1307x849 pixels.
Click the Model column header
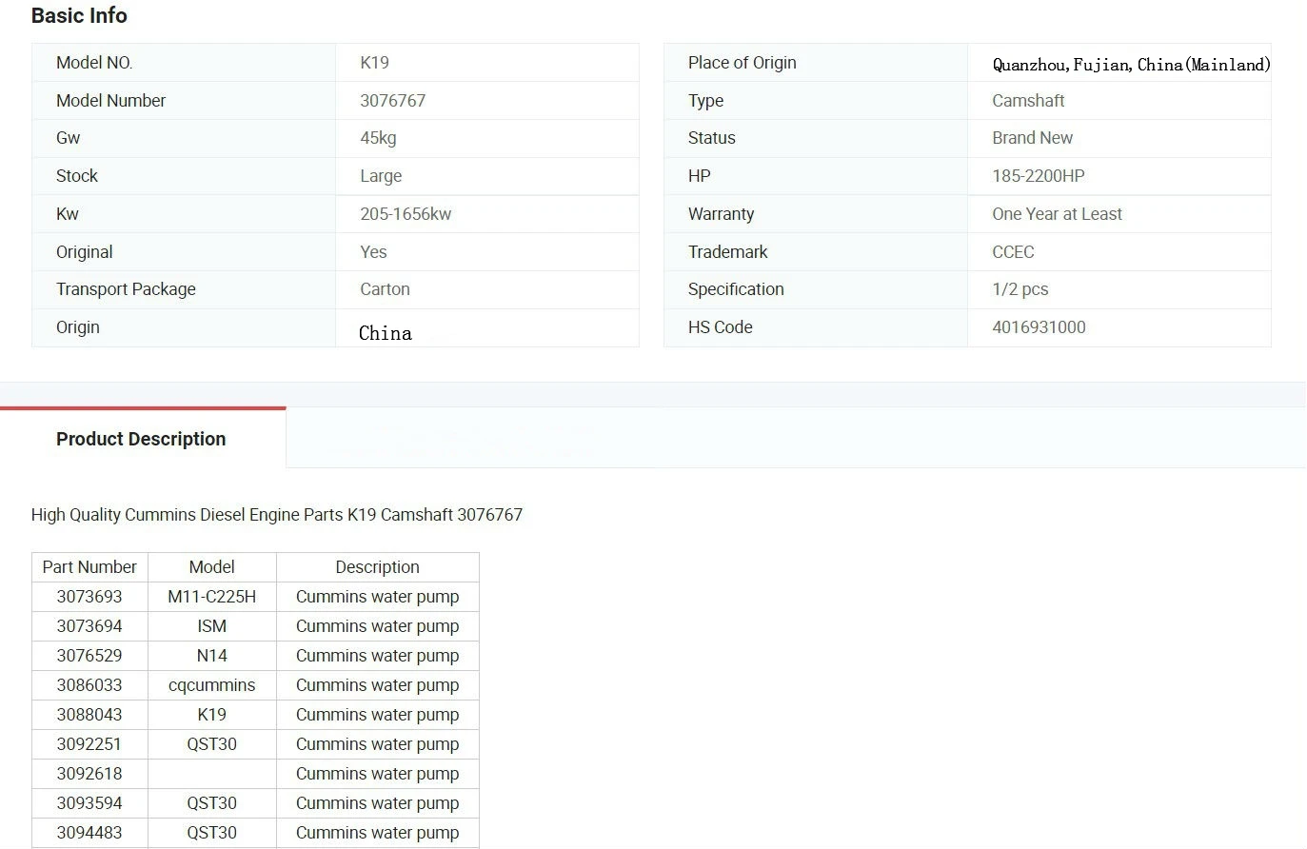(x=211, y=567)
